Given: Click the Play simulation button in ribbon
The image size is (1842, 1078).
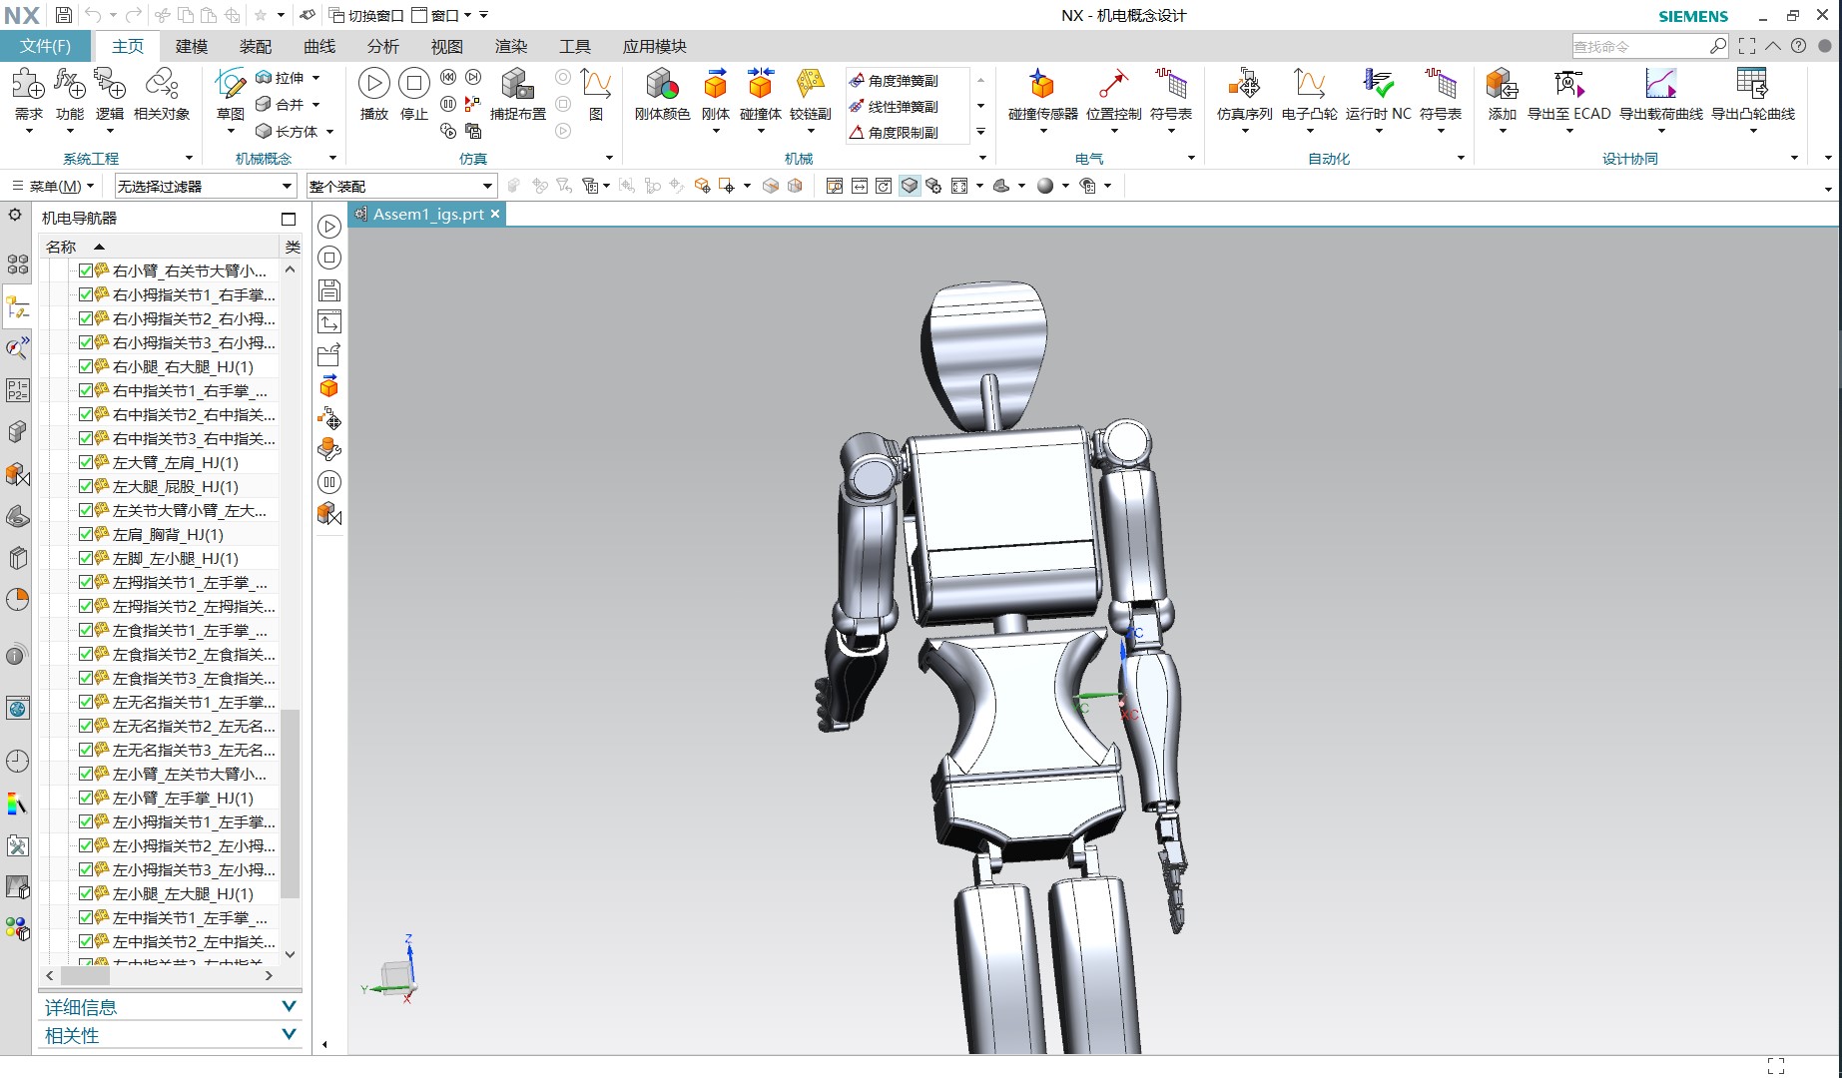Looking at the screenshot, I should pos(373,95).
